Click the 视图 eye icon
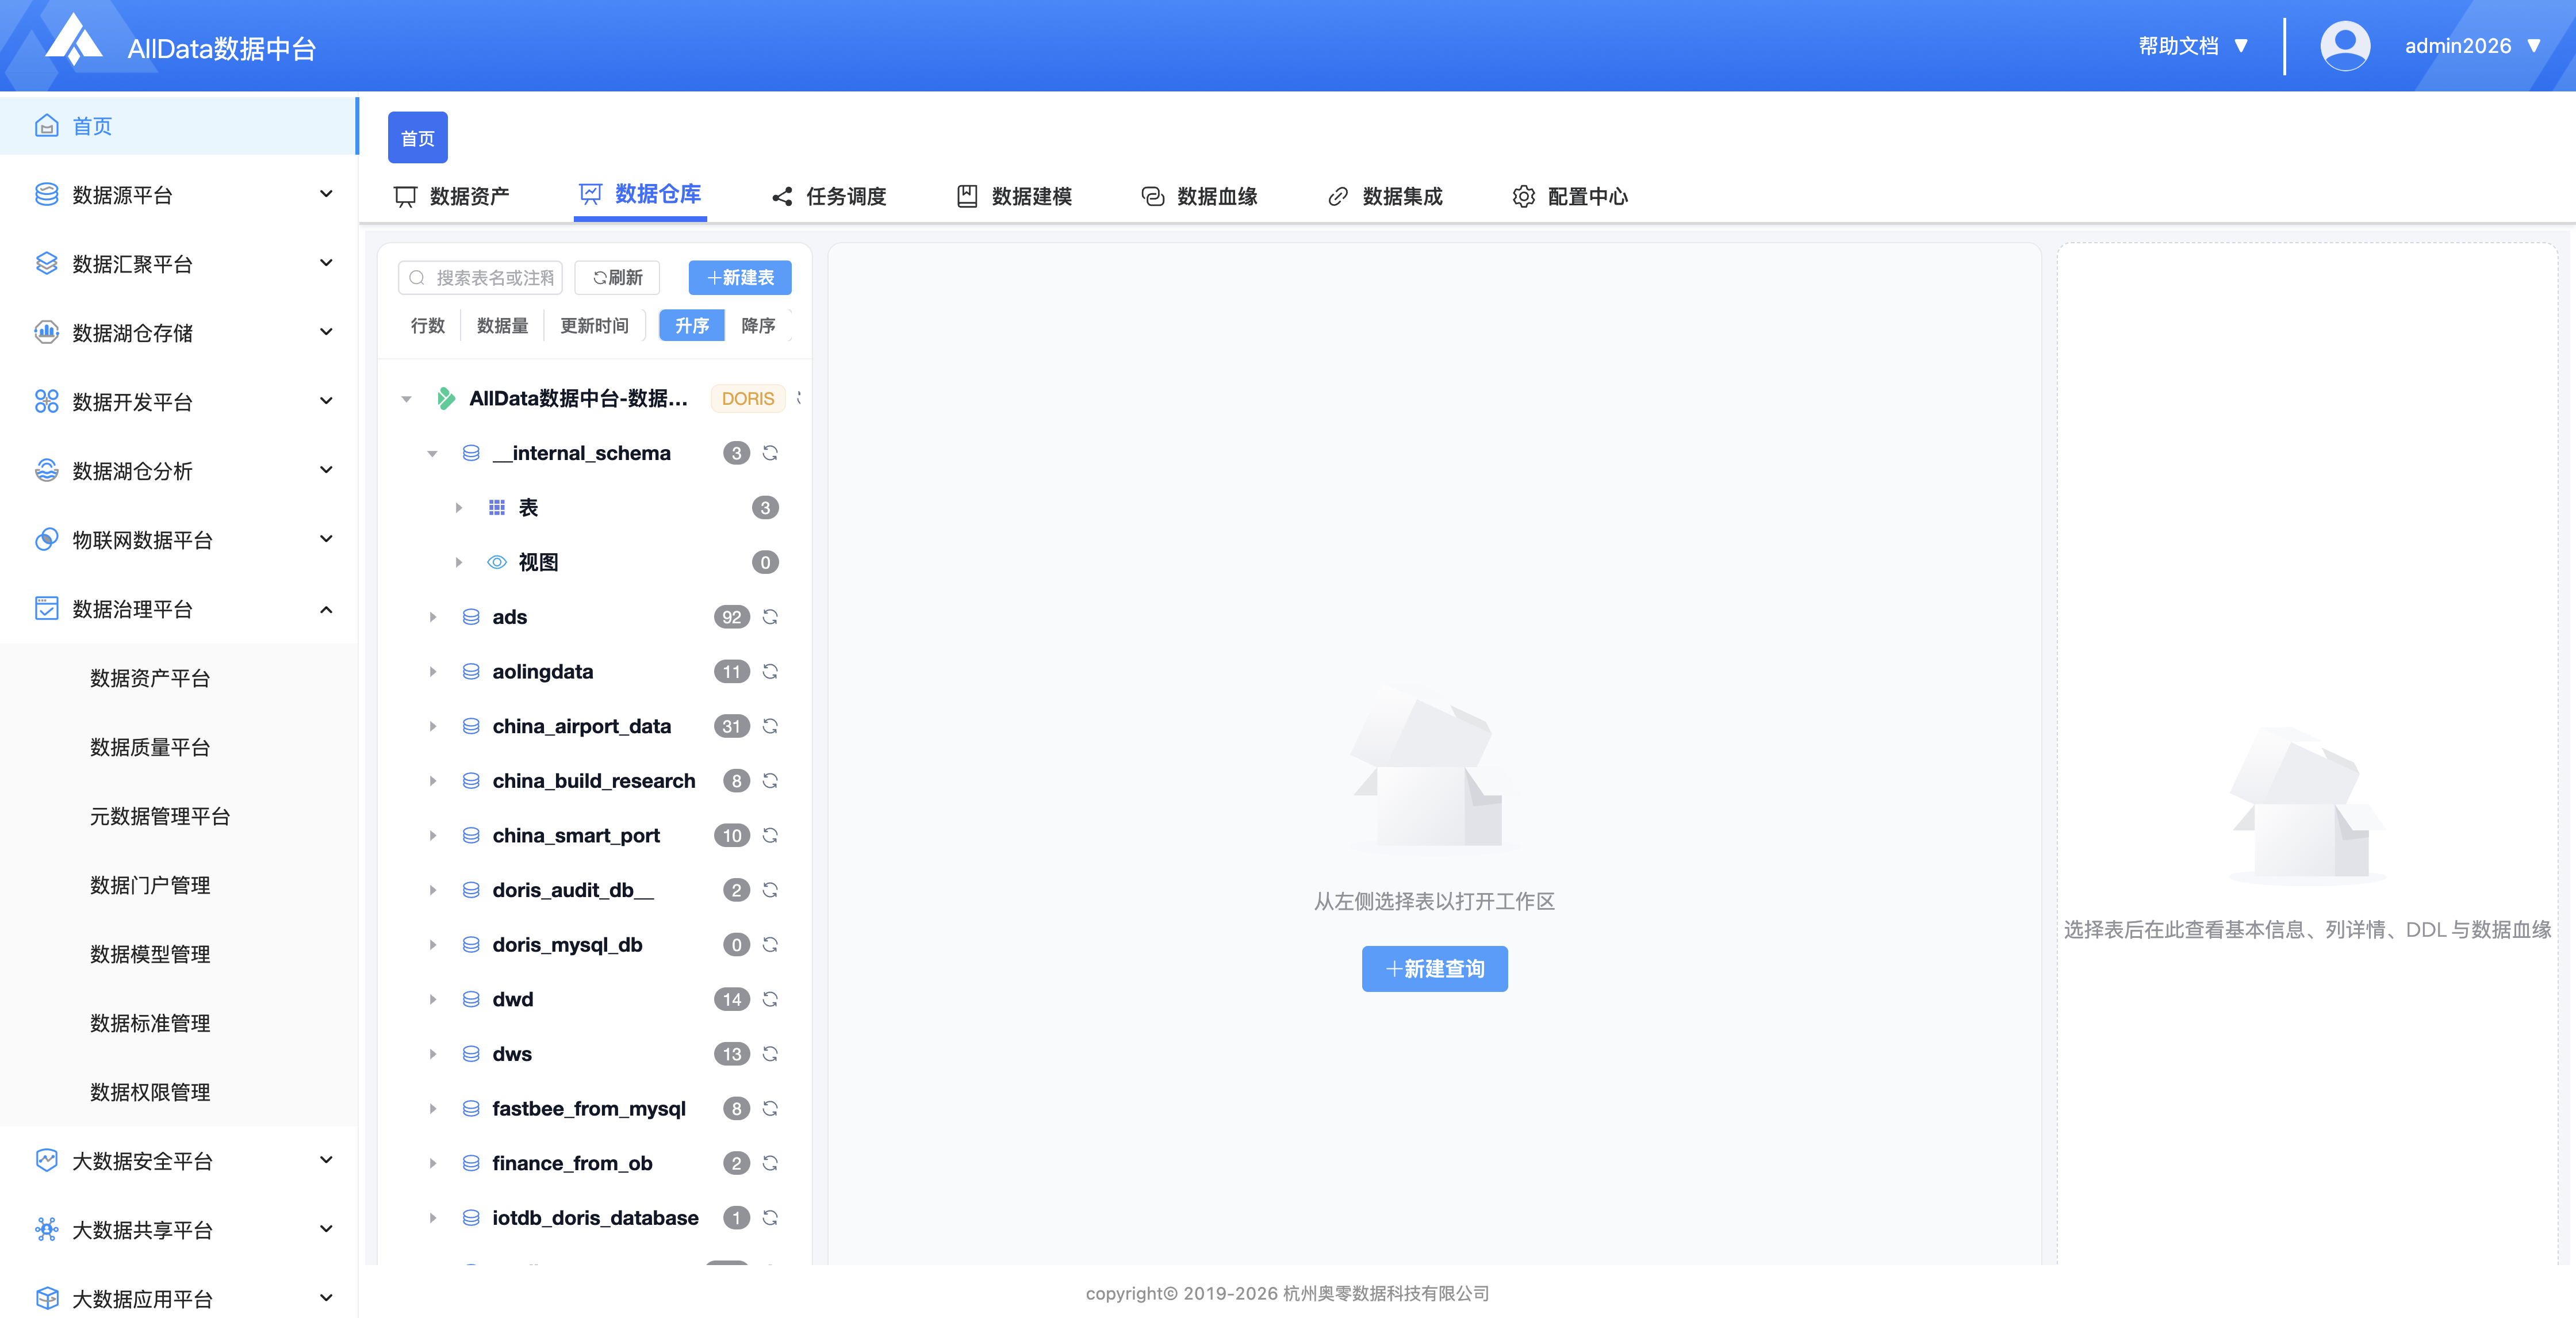Viewport: 2576px width, 1318px height. point(497,563)
